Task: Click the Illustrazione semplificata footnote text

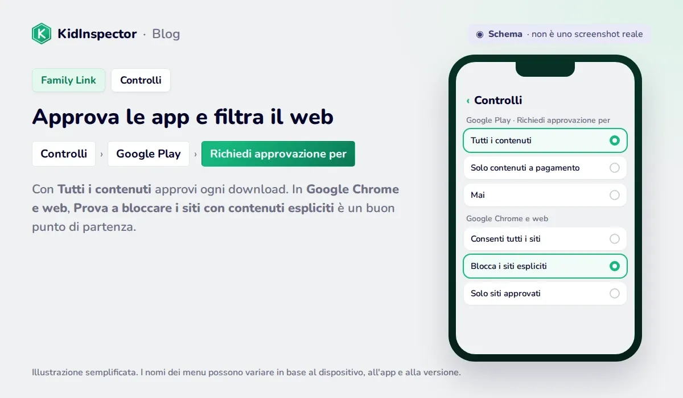Action: [x=246, y=373]
